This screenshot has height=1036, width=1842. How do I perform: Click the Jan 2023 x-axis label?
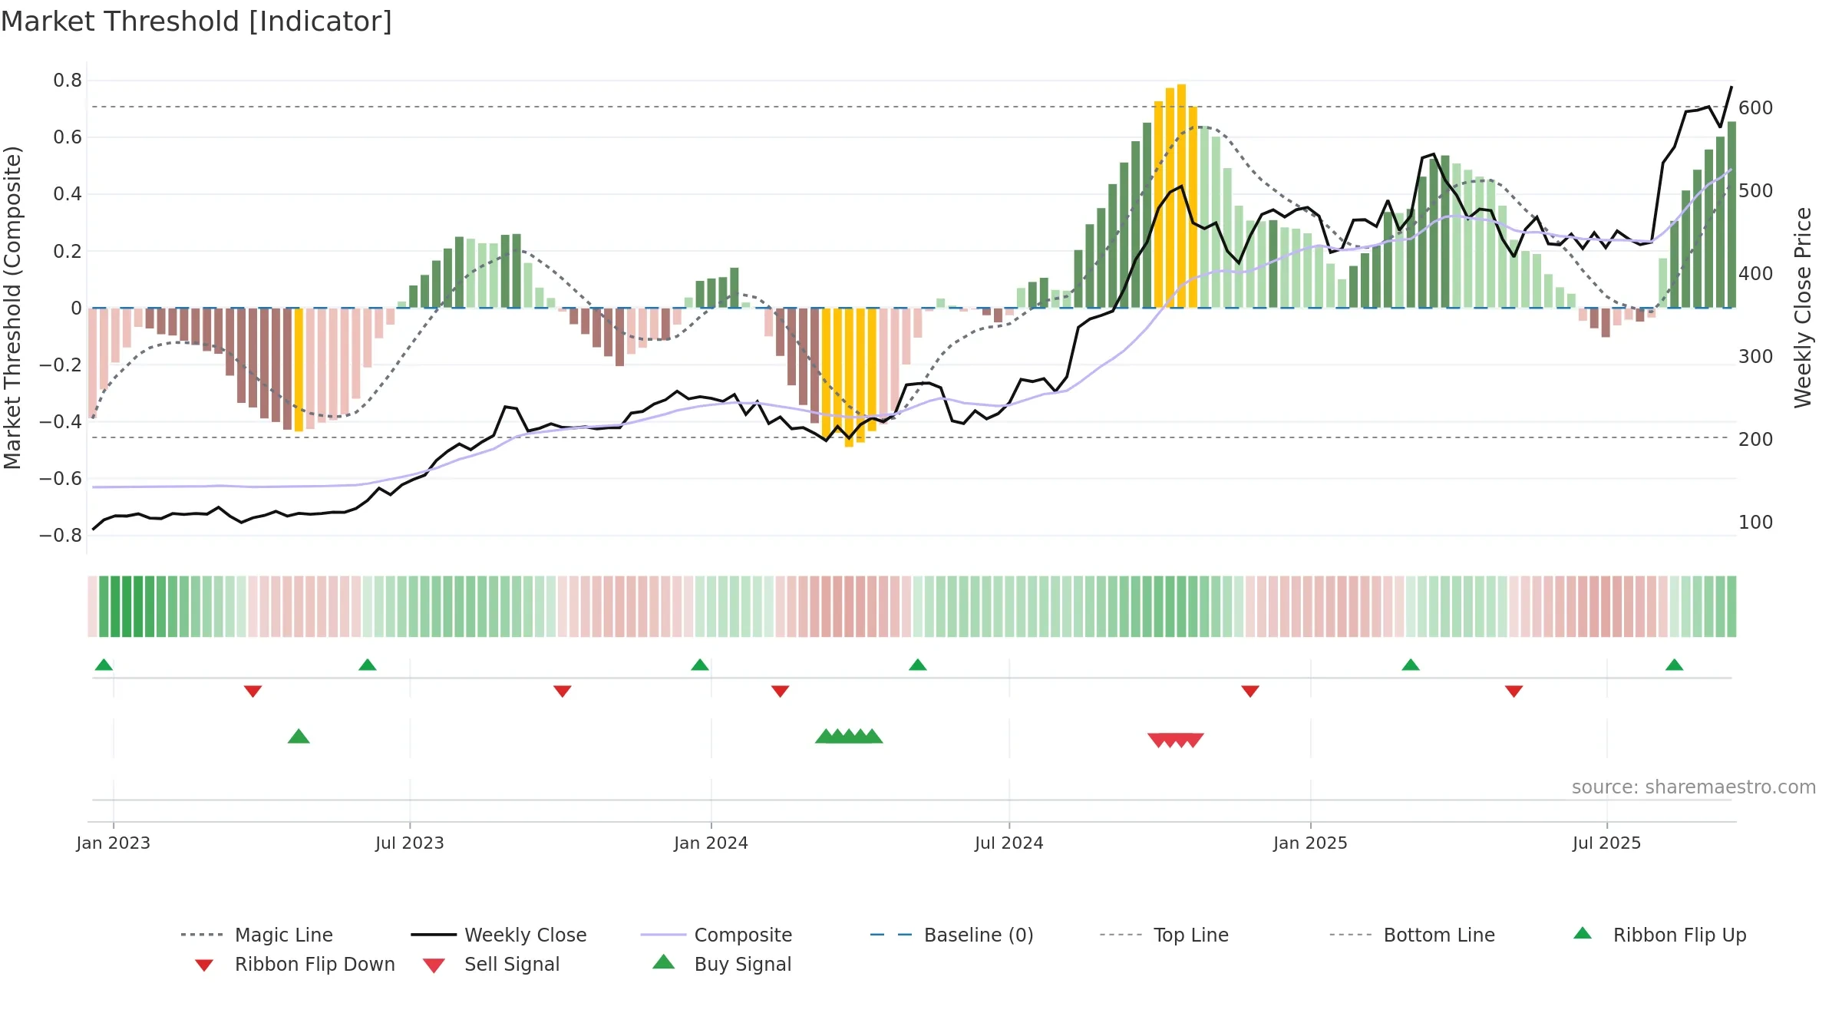[114, 843]
